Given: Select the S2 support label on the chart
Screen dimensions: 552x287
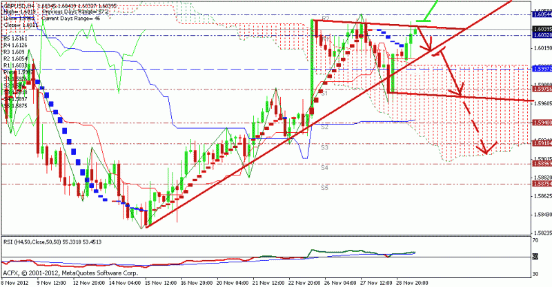Looking at the screenshot, I should (324, 127).
